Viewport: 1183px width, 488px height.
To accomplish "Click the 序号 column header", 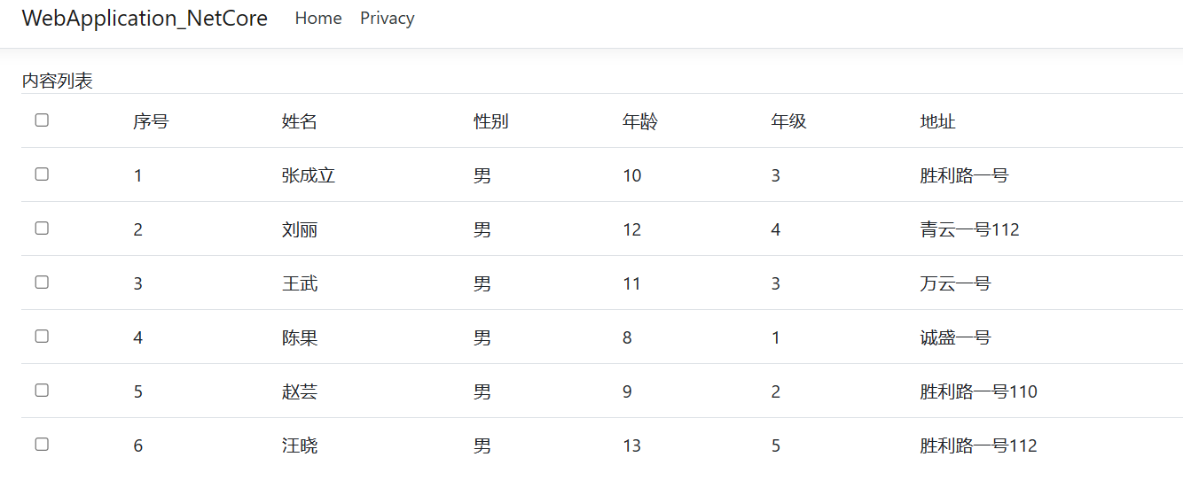I will click(x=151, y=121).
